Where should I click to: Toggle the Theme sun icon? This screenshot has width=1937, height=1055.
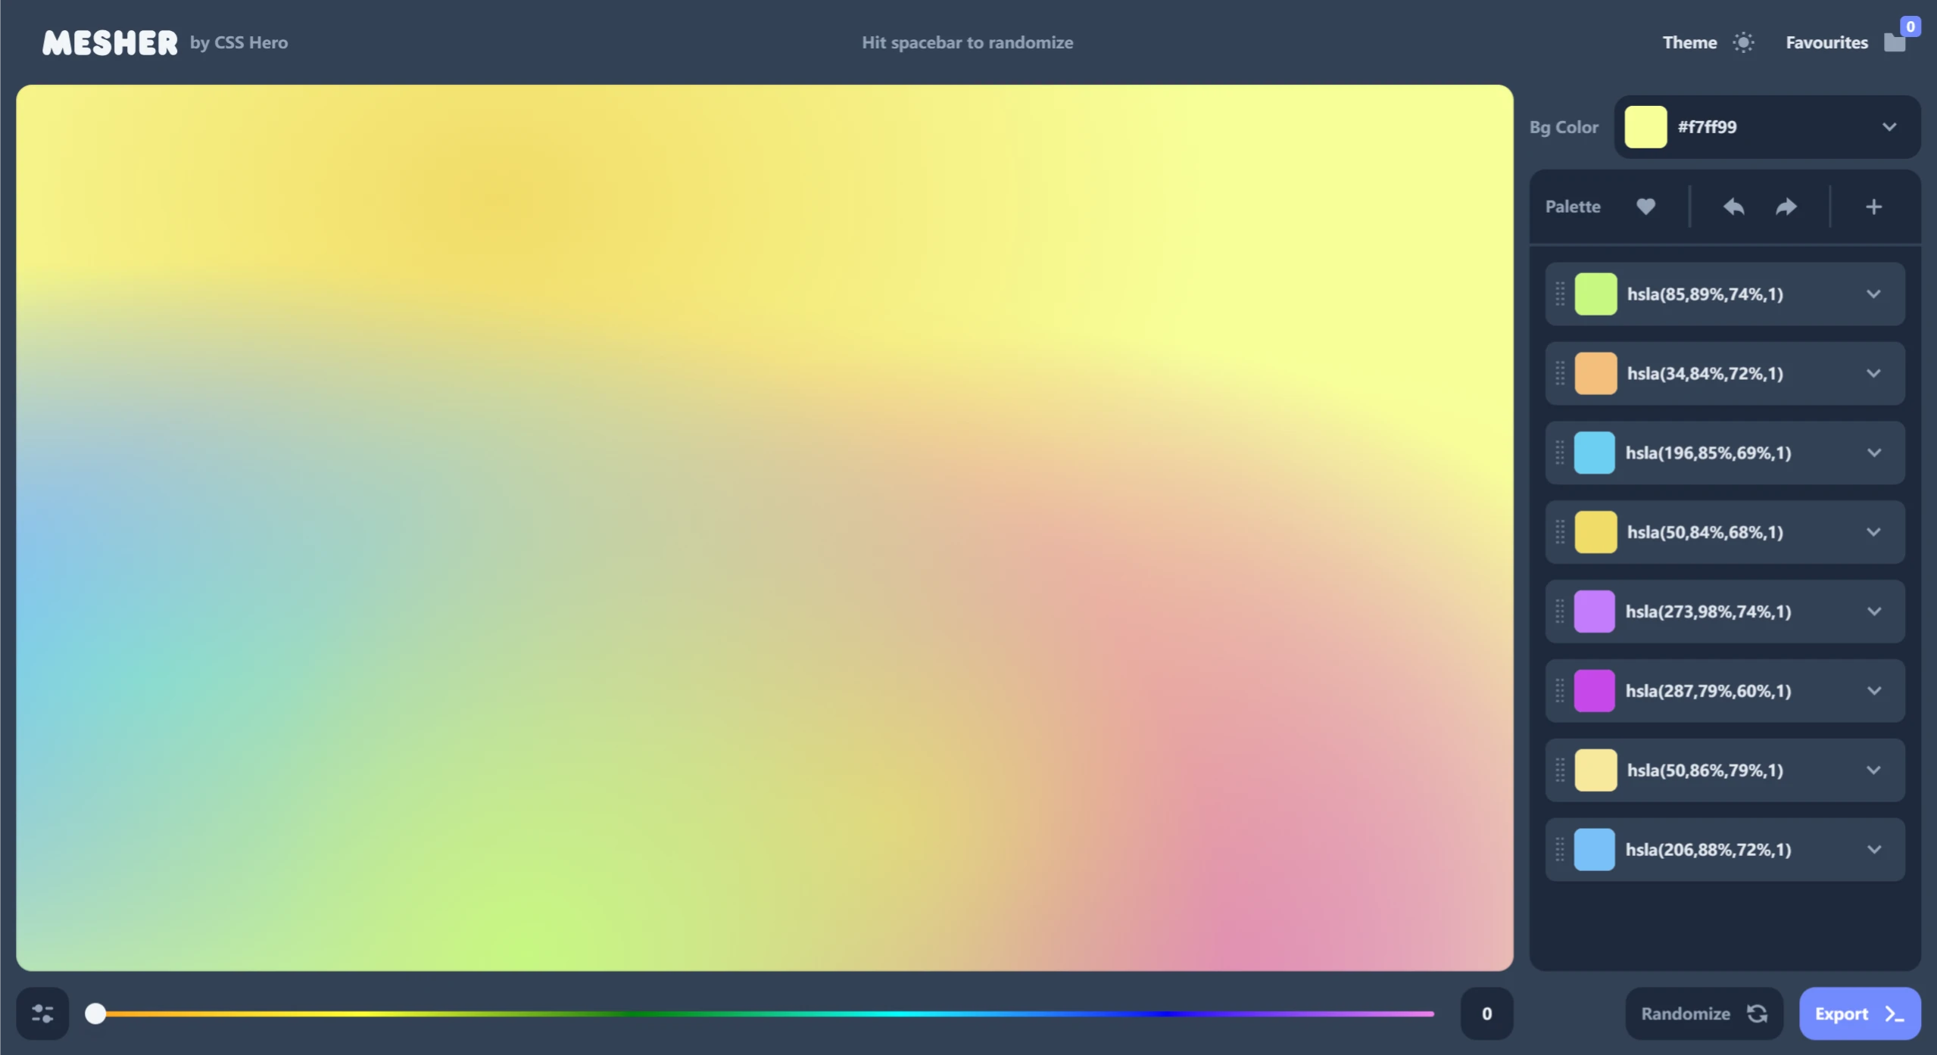(x=1743, y=42)
